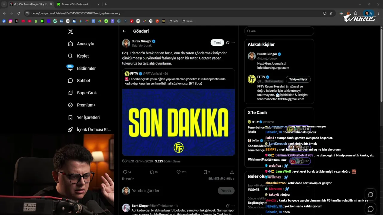Click the Yanıtla button
The width and height of the screenshot is (383, 215).
click(226, 191)
